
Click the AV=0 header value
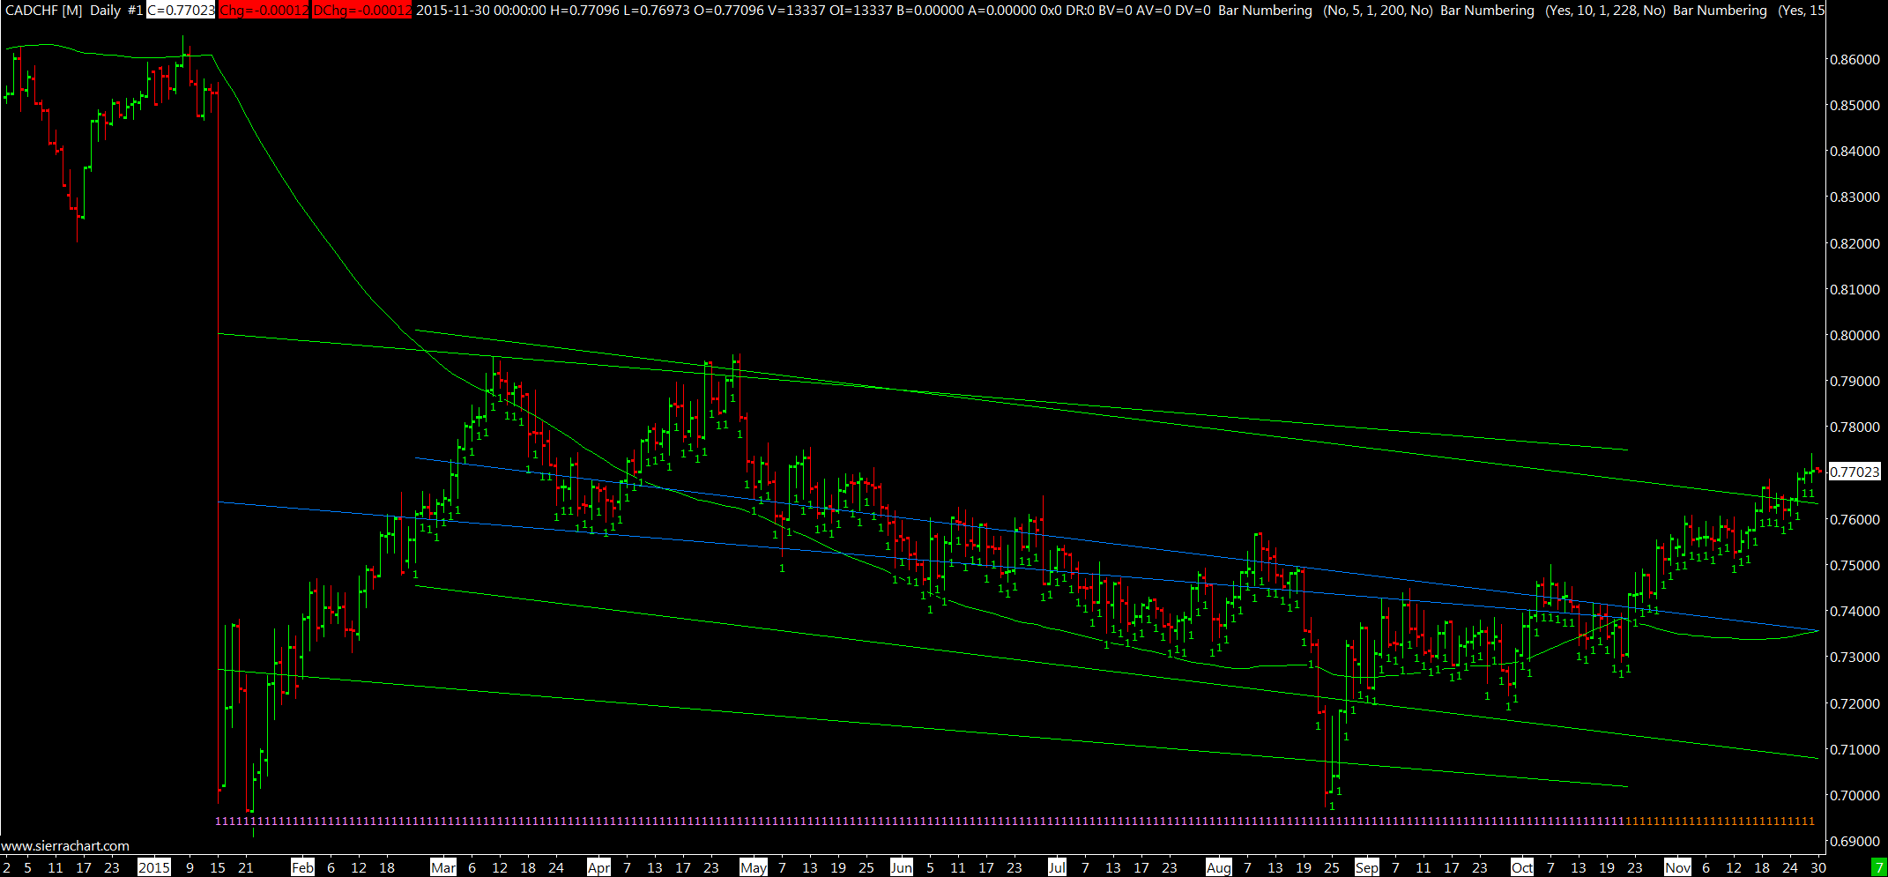click(1154, 11)
